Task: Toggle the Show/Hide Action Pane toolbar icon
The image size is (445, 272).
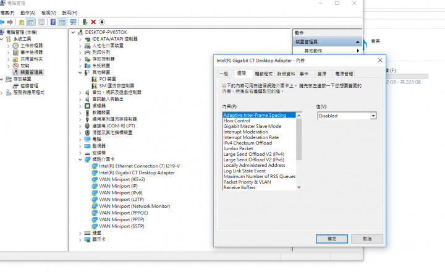Action: pyautogui.click(x=62, y=22)
